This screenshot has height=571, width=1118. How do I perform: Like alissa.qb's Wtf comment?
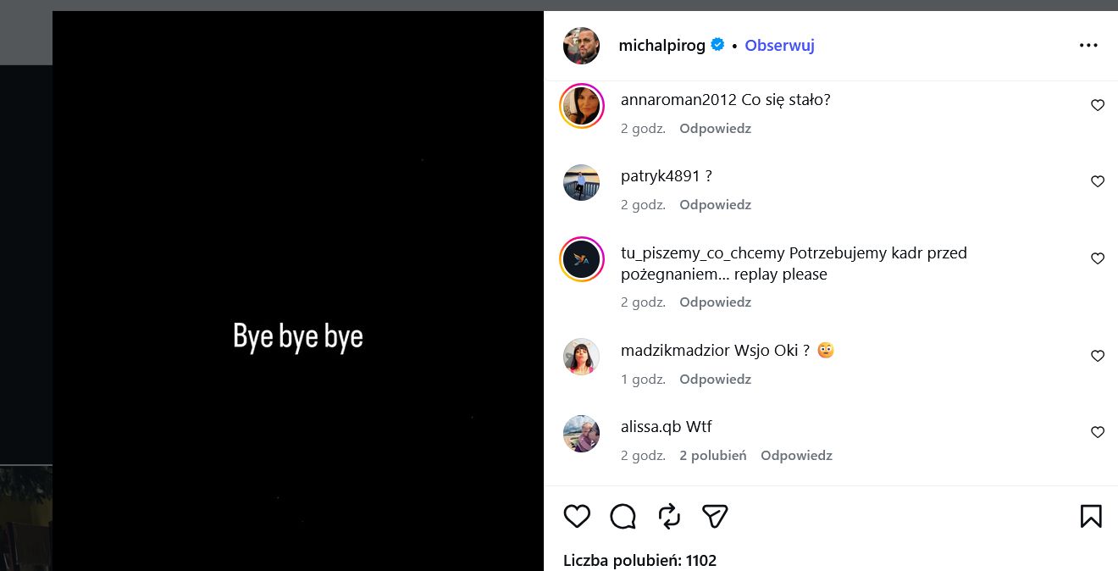pyautogui.click(x=1098, y=432)
